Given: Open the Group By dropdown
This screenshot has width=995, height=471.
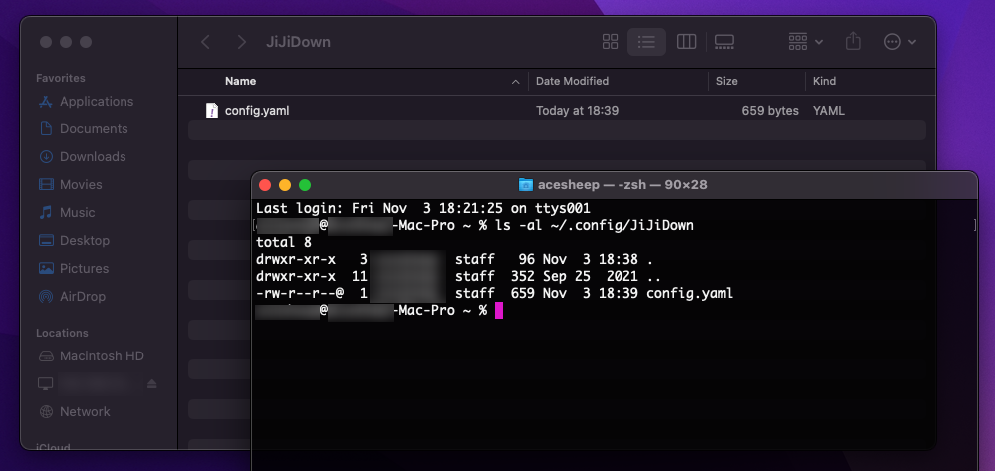Looking at the screenshot, I should (805, 42).
